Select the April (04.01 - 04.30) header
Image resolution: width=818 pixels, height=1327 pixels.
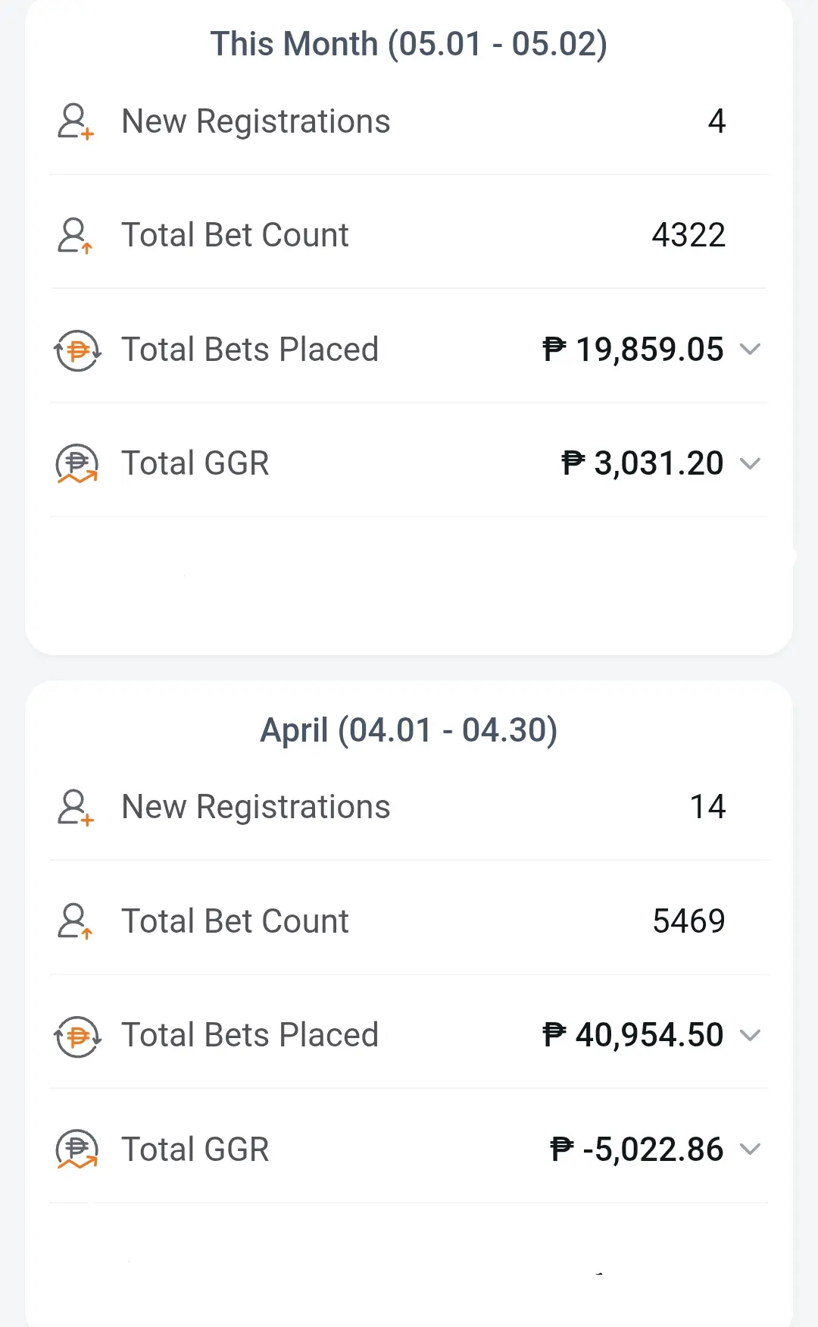(x=409, y=730)
